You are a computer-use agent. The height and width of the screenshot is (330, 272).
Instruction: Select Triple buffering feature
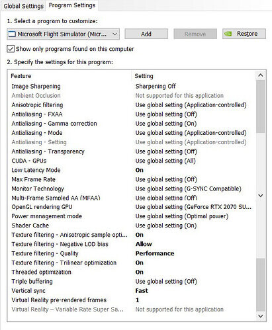pyautogui.click(x=32, y=281)
